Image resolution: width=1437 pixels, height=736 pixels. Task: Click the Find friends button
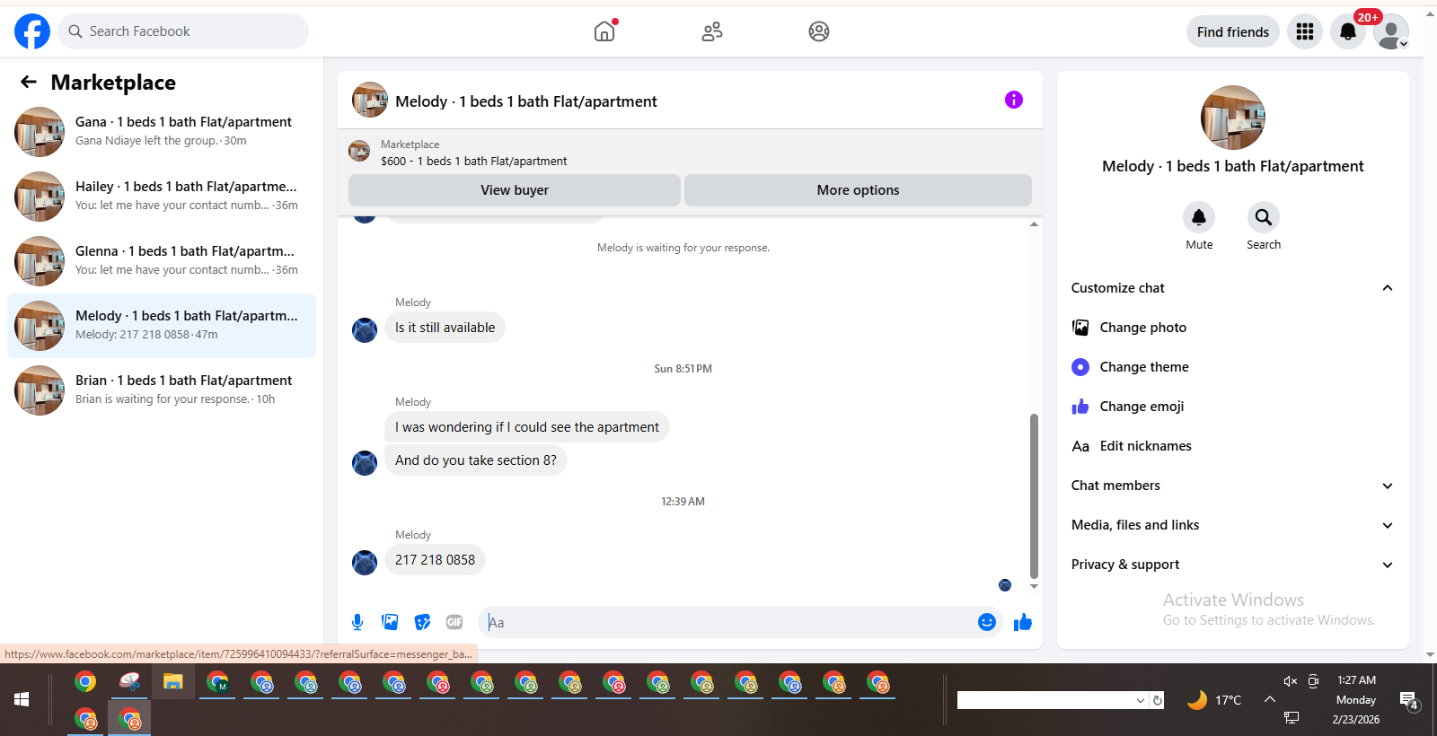1233,31
